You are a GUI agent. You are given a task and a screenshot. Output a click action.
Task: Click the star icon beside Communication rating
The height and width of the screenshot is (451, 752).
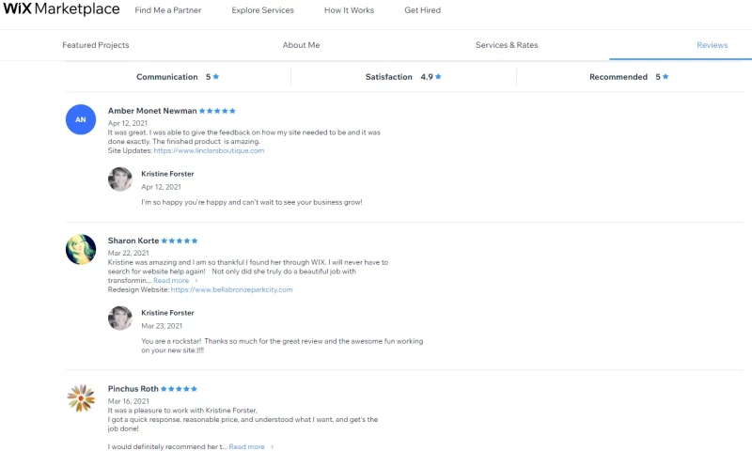(x=216, y=77)
